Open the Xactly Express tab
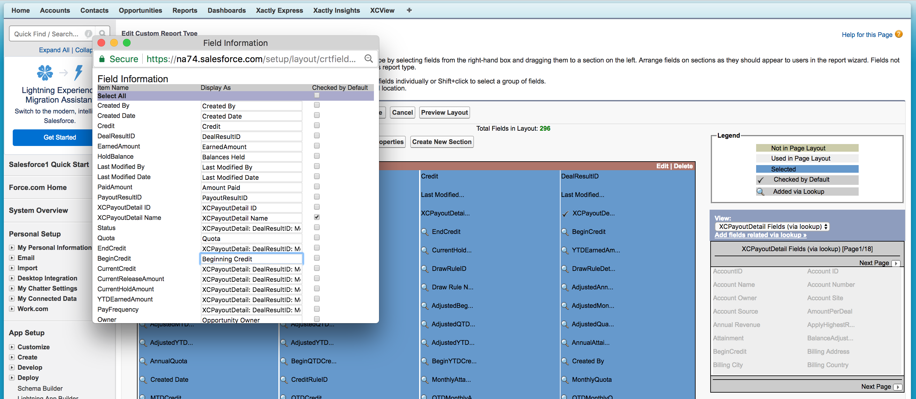 pos(280,10)
